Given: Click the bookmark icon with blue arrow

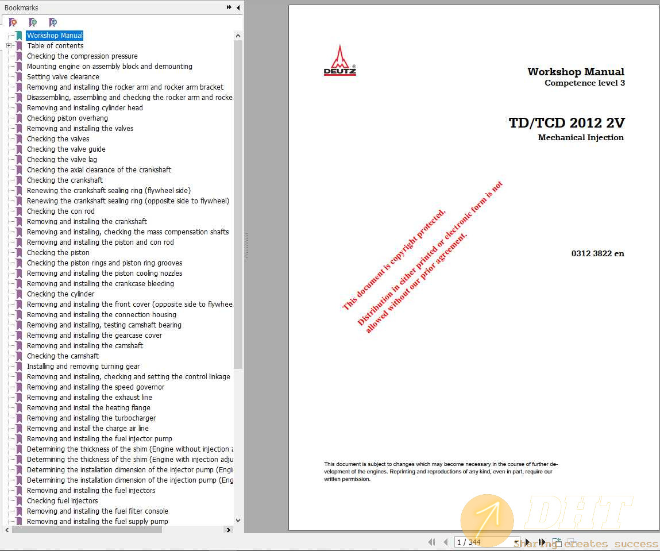Looking at the screenshot, I should click(53, 22).
